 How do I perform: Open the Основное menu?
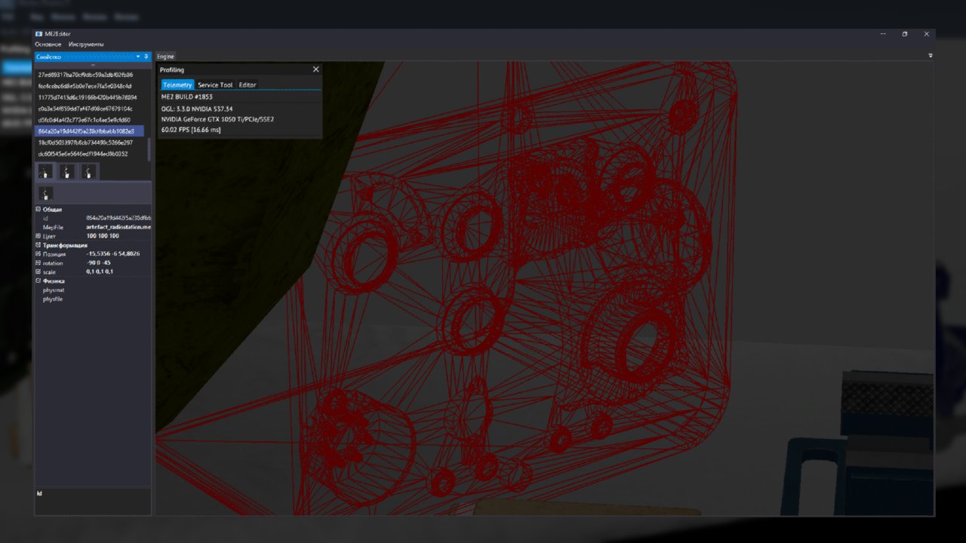click(48, 44)
